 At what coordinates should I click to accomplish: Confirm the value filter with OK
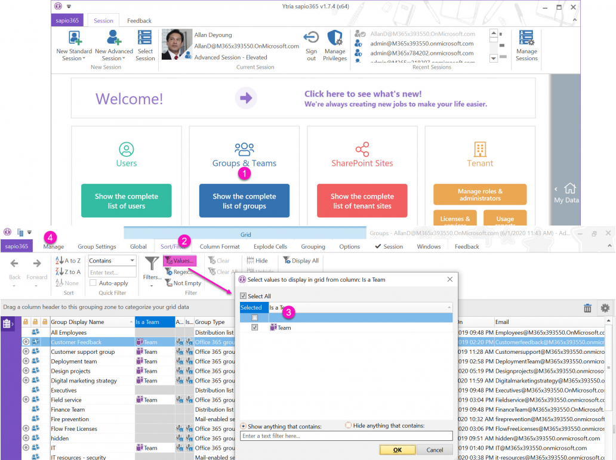click(x=397, y=450)
